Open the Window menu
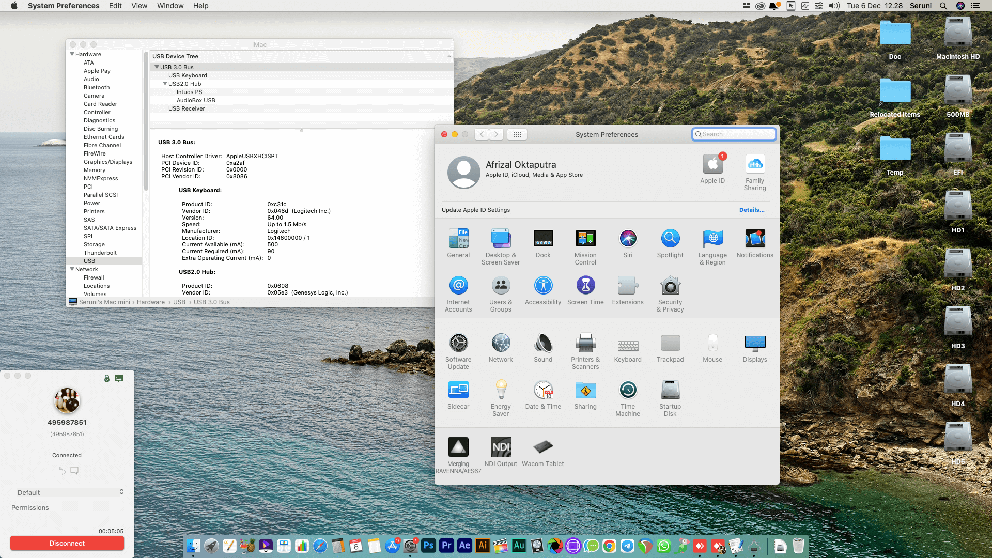Image resolution: width=992 pixels, height=558 pixels. coord(170,6)
